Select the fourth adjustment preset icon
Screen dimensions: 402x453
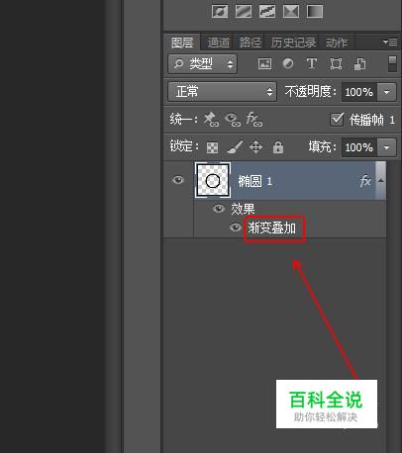[x=291, y=12]
